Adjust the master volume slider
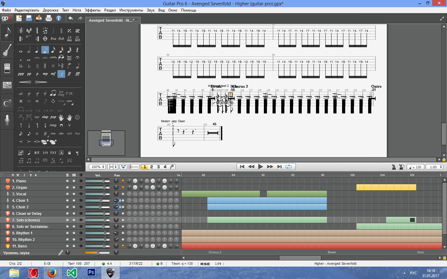This screenshot has height=279, width=447. click(97, 253)
